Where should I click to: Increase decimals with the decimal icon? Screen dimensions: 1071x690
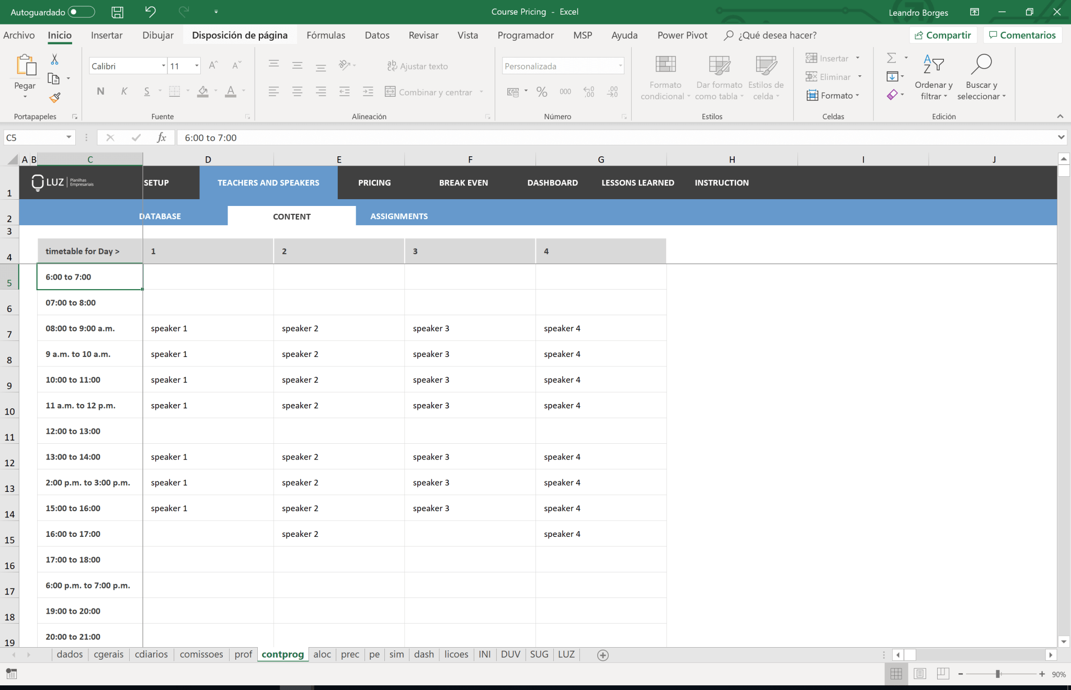589,91
